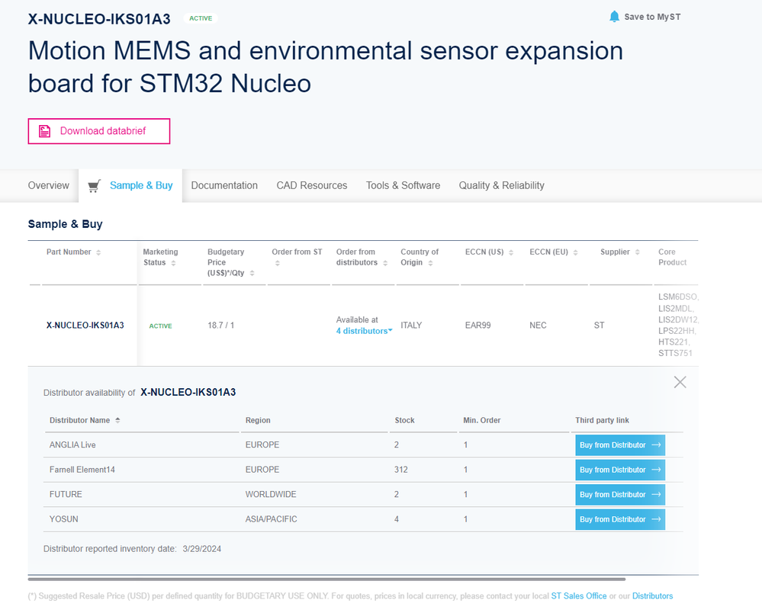Click the Core Product column header
This screenshot has width=762, height=613.
point(673,257)
